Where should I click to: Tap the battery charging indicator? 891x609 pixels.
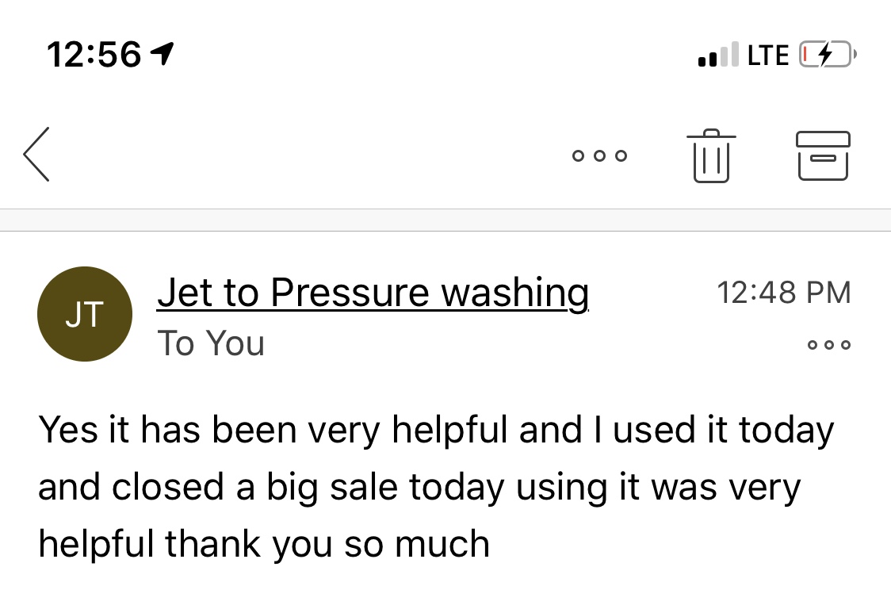coord(828,55)
